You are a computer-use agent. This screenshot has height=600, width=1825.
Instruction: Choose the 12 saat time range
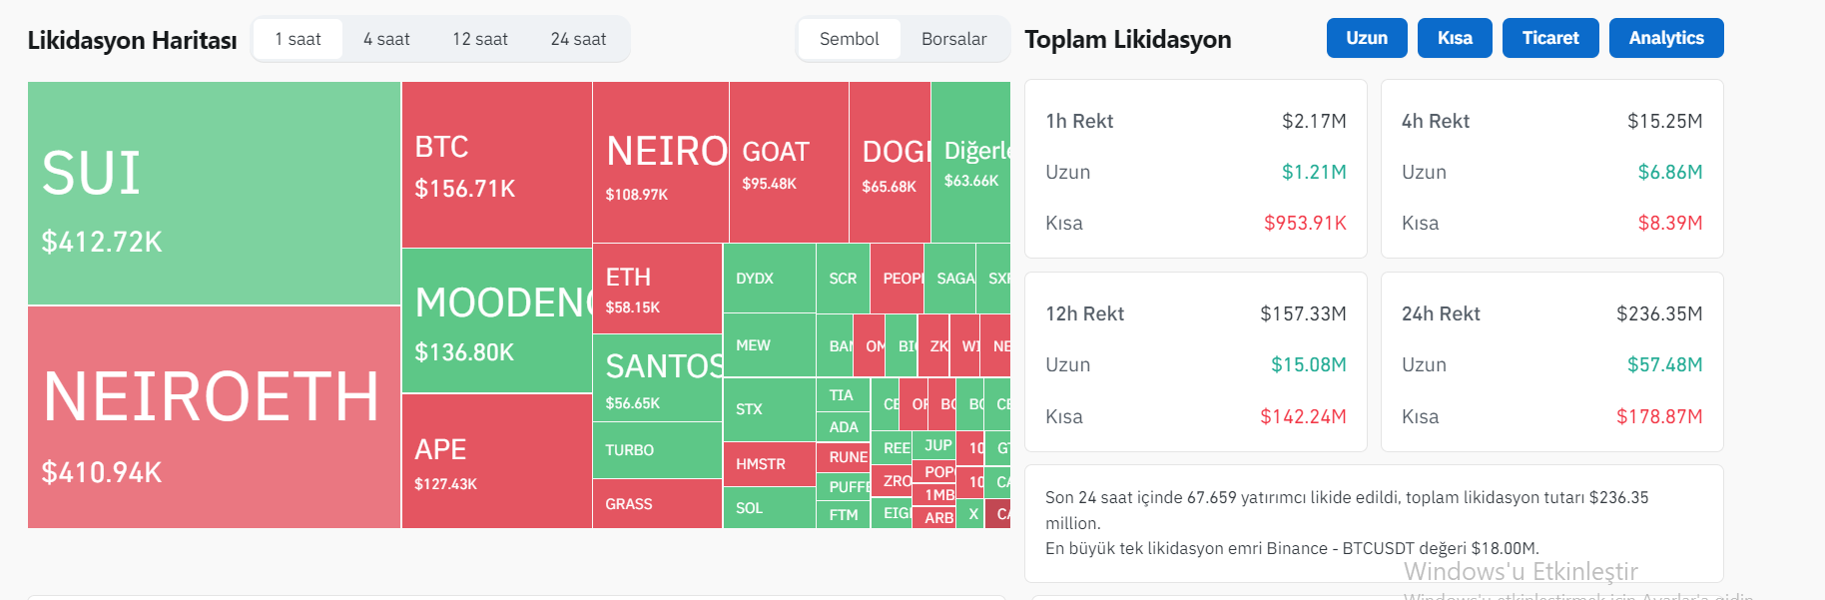pos(479,39)
